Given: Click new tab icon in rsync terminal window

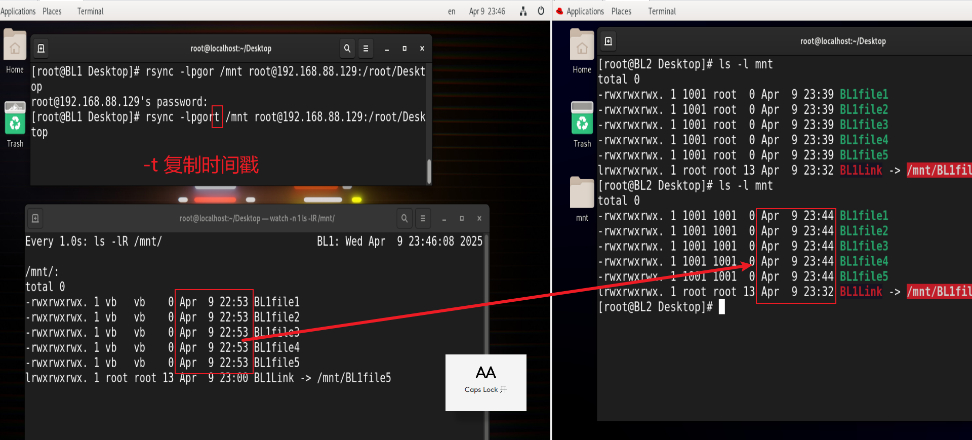Looking at the screenshot, I should [41, 48].
